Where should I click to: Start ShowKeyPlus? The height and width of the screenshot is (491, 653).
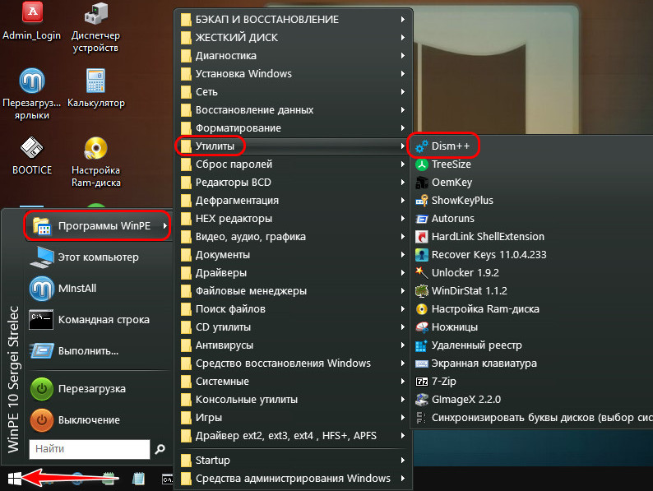pos(532,201)
